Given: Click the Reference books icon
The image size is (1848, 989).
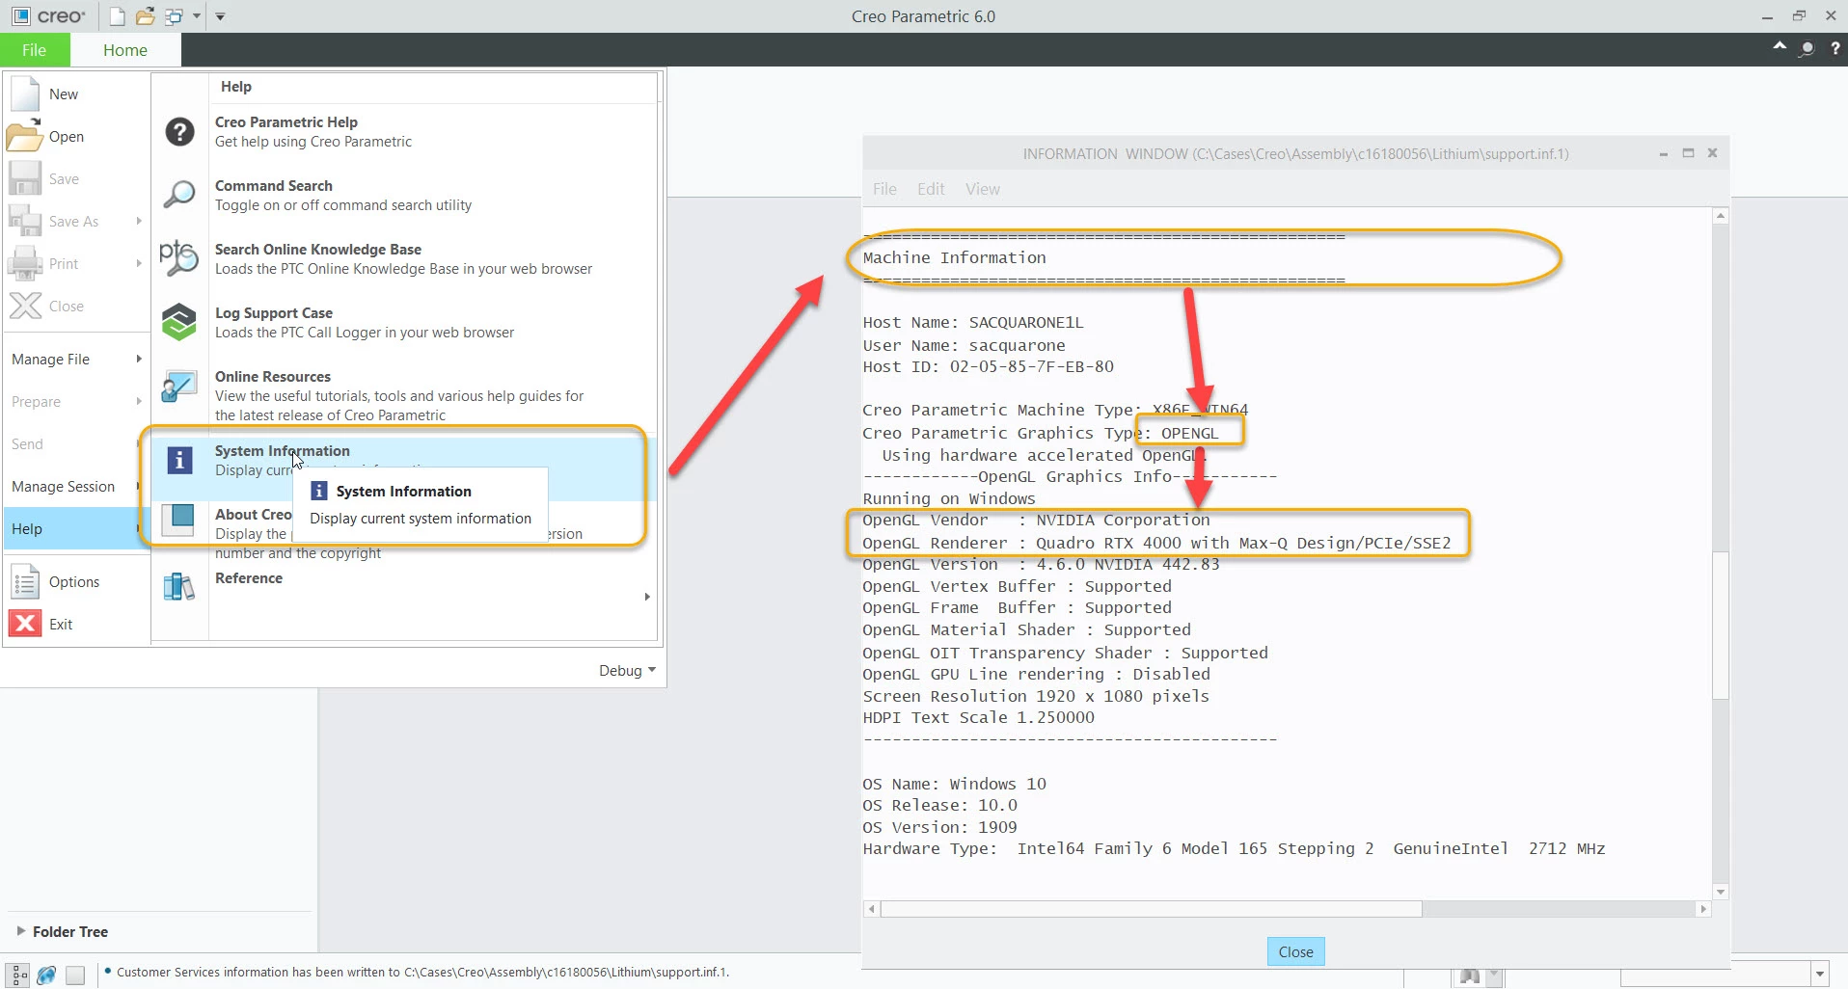Looking at the screenshot, I should [179, 585].
